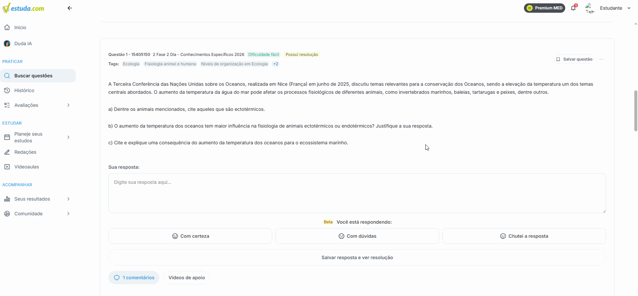The image size is (638, 296).
Task: Open the Estudante account dropdown
Action: click(x=615, y=8)
